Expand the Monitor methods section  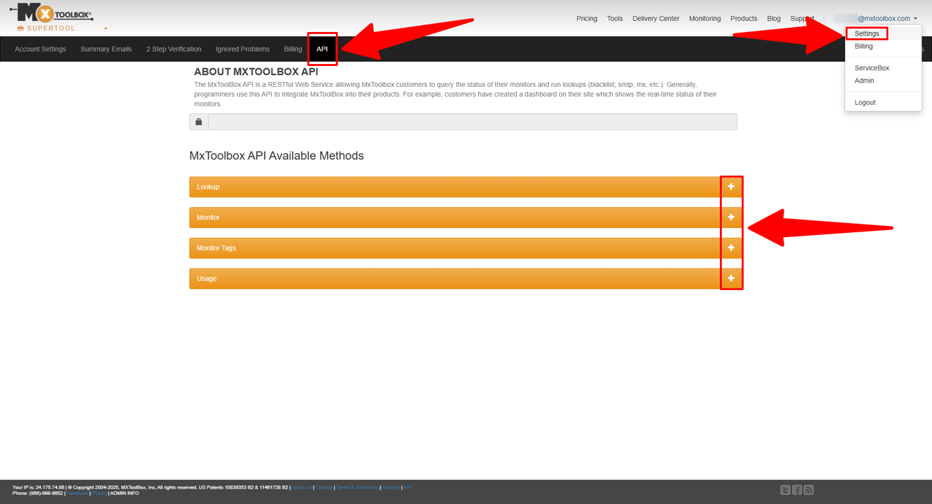point(731,217)
